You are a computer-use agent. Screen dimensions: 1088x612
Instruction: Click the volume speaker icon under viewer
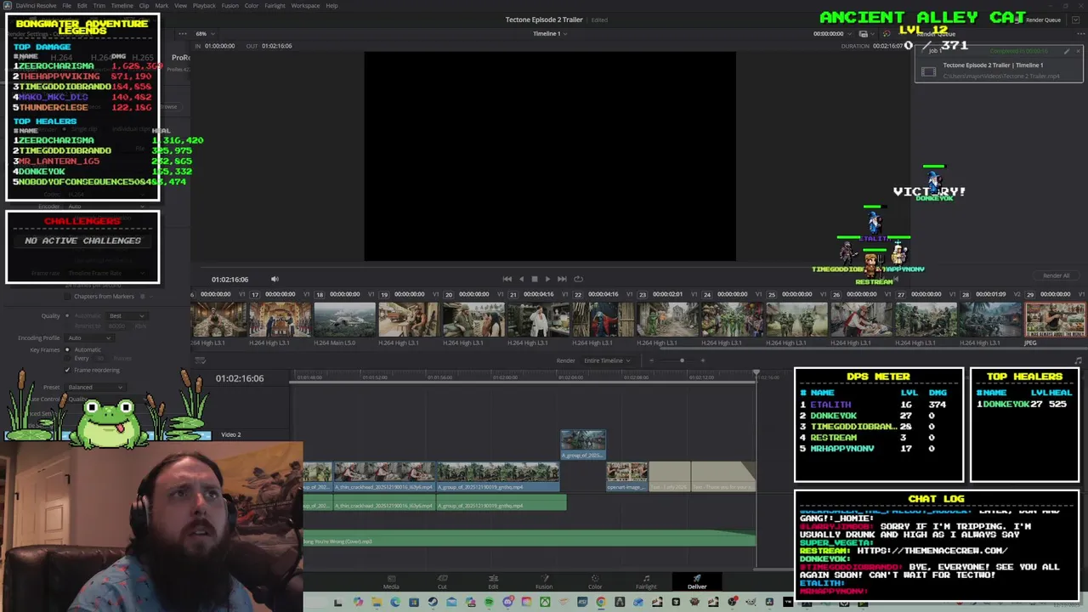coord(275,279)
